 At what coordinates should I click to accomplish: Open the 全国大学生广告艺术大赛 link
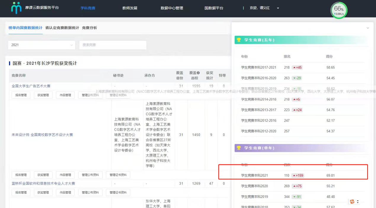(x=31, y=86)
